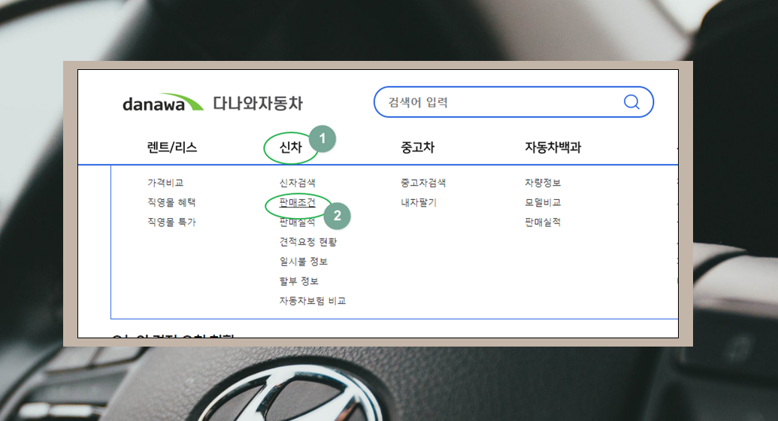Open 중고차검색 link
Viewport: 778px width, 421px height.
point(423,183)
